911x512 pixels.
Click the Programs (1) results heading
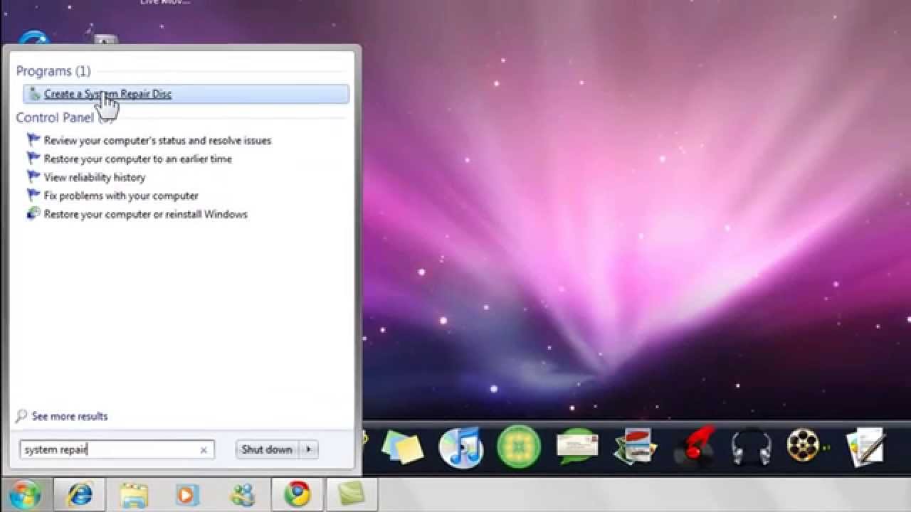[53, 71]
